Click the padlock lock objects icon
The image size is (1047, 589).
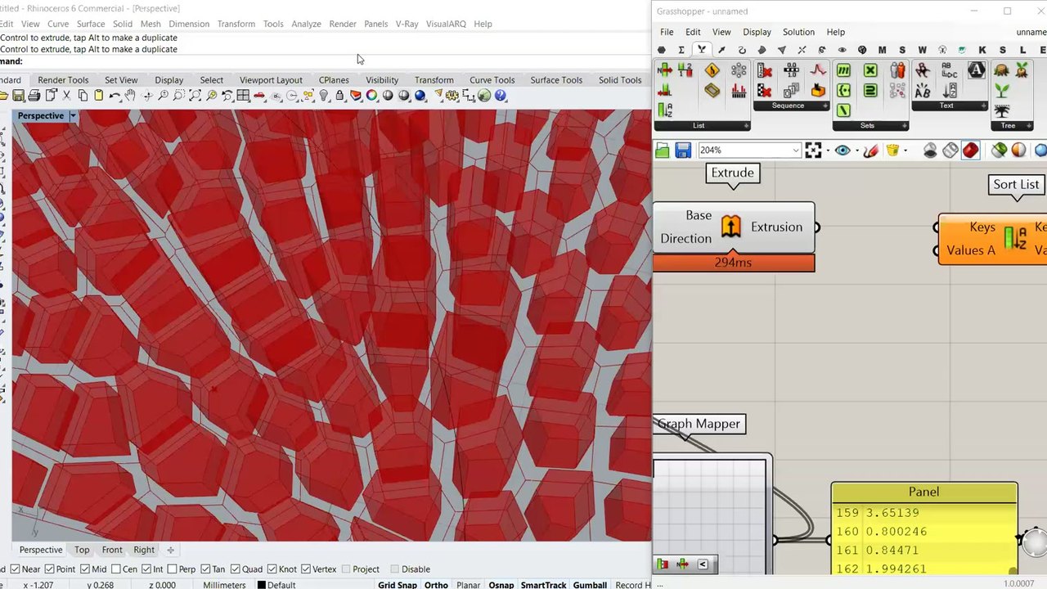(x=339, y=96)
